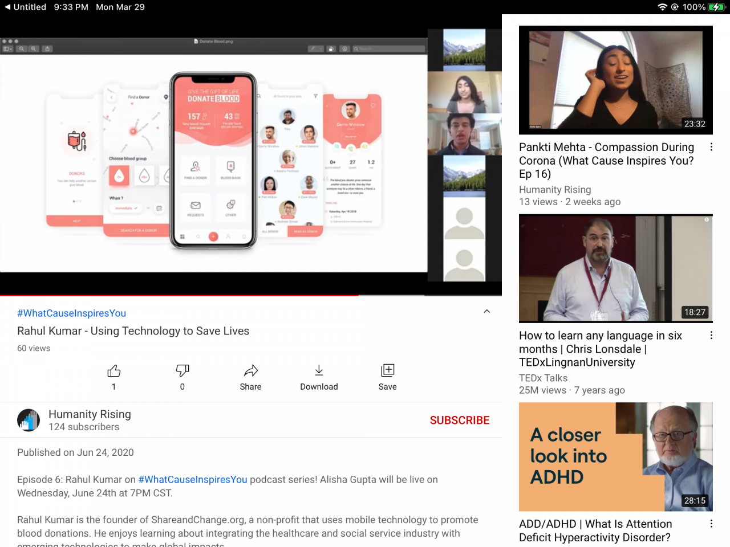Select the '13 views · 2 weeks ago' text
The image size is (730, 547).
(570, 202)
